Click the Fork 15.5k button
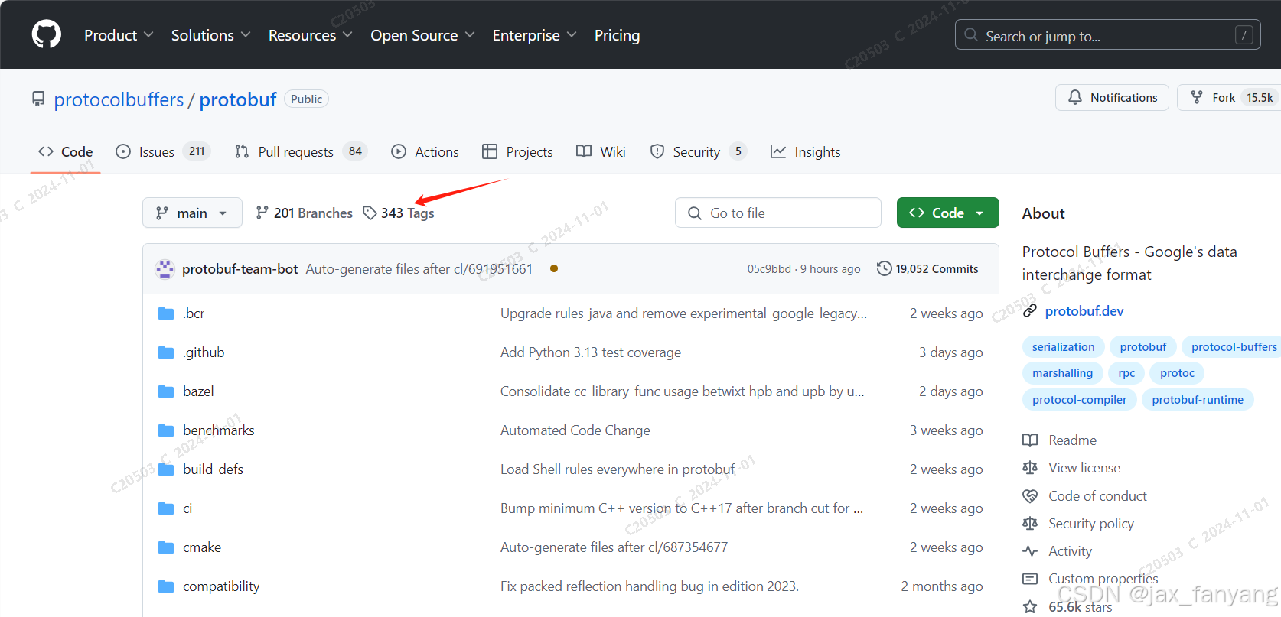Viewport: 1281px width, 617px height. coord(1229,97)
